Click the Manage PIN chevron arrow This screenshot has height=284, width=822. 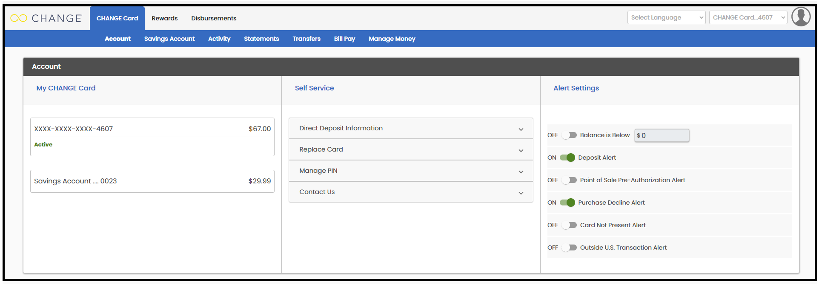521,172
